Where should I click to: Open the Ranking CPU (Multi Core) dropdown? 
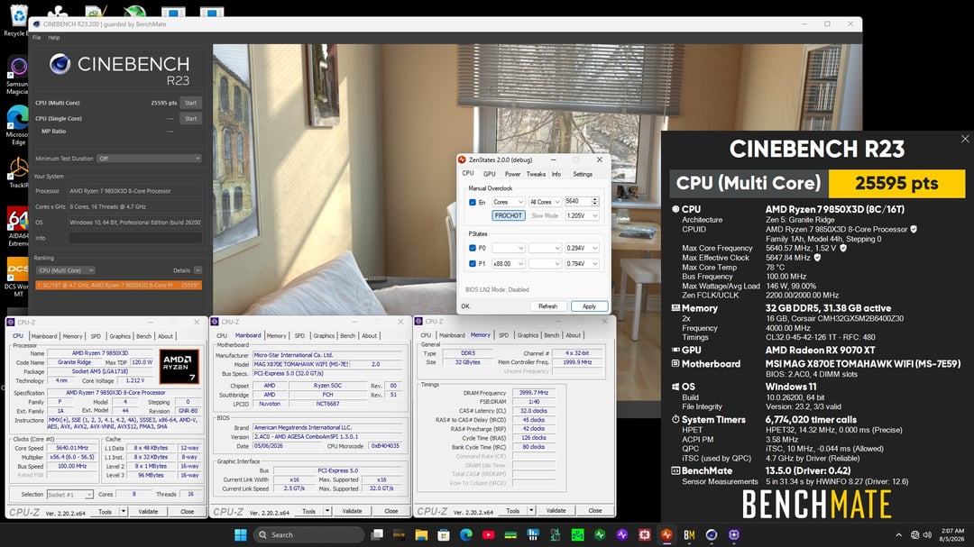[x=65, y=270]
